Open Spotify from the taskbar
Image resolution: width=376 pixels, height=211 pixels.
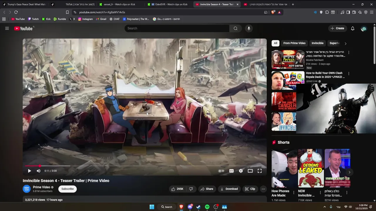207,207
